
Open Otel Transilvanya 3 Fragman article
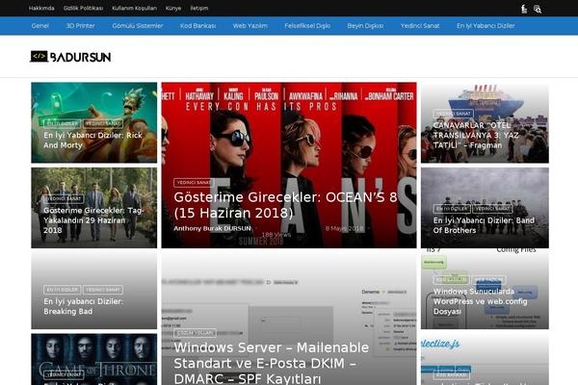(x=476, y=135)
